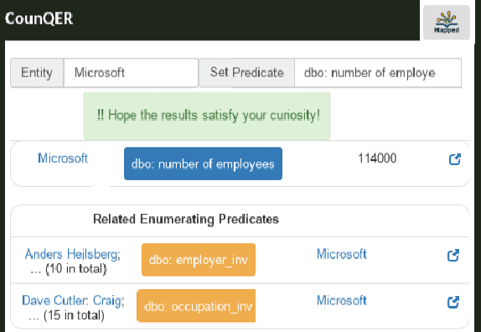Click Microsoft link in occupation_inv row
The height and width of the screenshot is (332, 481).
pos(341,301)
